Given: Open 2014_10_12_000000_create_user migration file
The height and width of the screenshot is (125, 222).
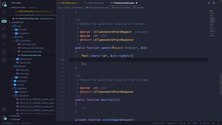Looking at the screenshot, I should pyautogui.click(x=37, y=99).
